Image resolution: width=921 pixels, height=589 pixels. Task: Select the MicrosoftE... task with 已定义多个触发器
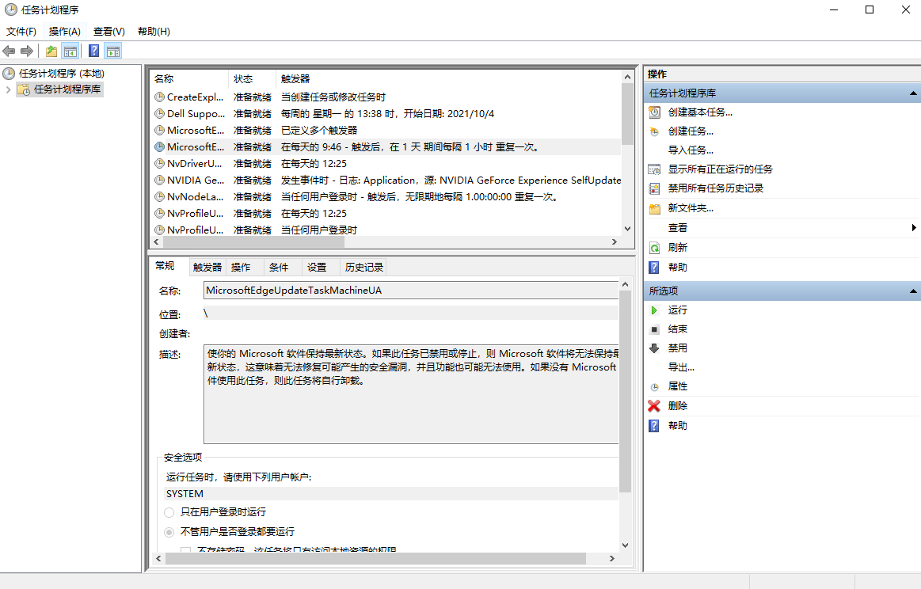[x=386, y=131]
